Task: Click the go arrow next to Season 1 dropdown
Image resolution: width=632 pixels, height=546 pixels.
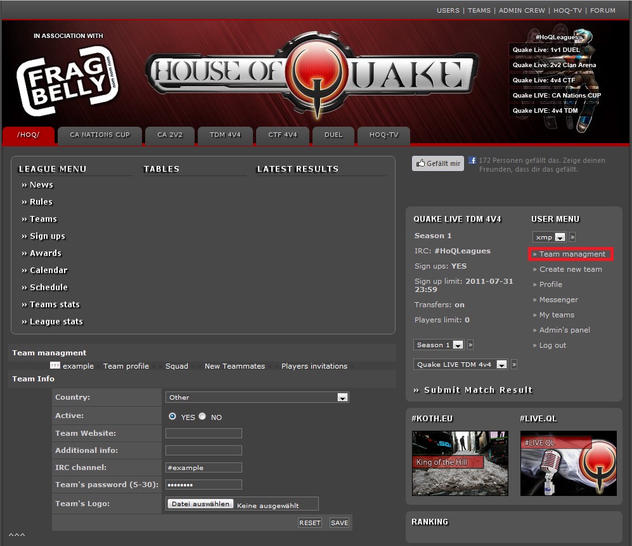Action: (470, 345)
